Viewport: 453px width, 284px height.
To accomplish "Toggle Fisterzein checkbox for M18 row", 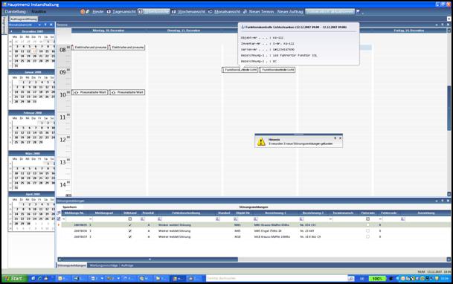I will pyautogui.click(x=367, y=236).
